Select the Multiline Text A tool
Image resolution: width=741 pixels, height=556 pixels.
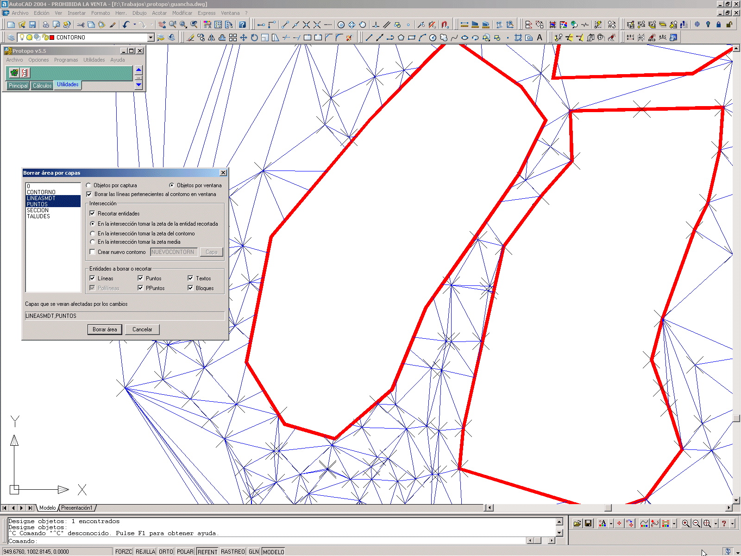click(540, 38)
